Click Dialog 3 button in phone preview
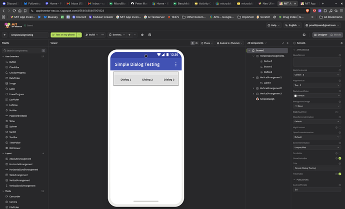Viewport: 345px width, 209px height. coord(169,80)
